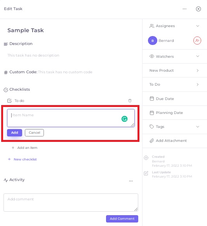This screenshot has height=226, width=207.
Task: Click the Watchers eye icon
Action: pos(152,56)
